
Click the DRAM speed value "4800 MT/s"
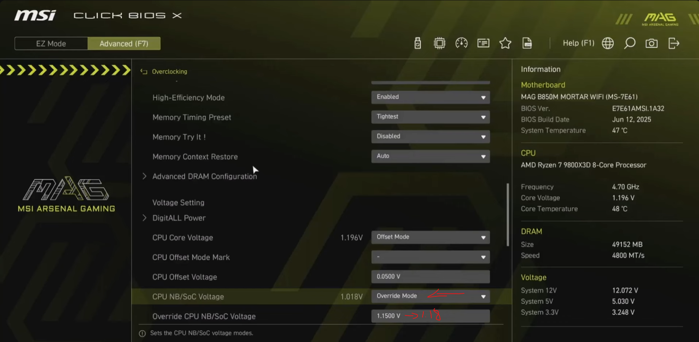pyautogui.click(x=628, y=256)
